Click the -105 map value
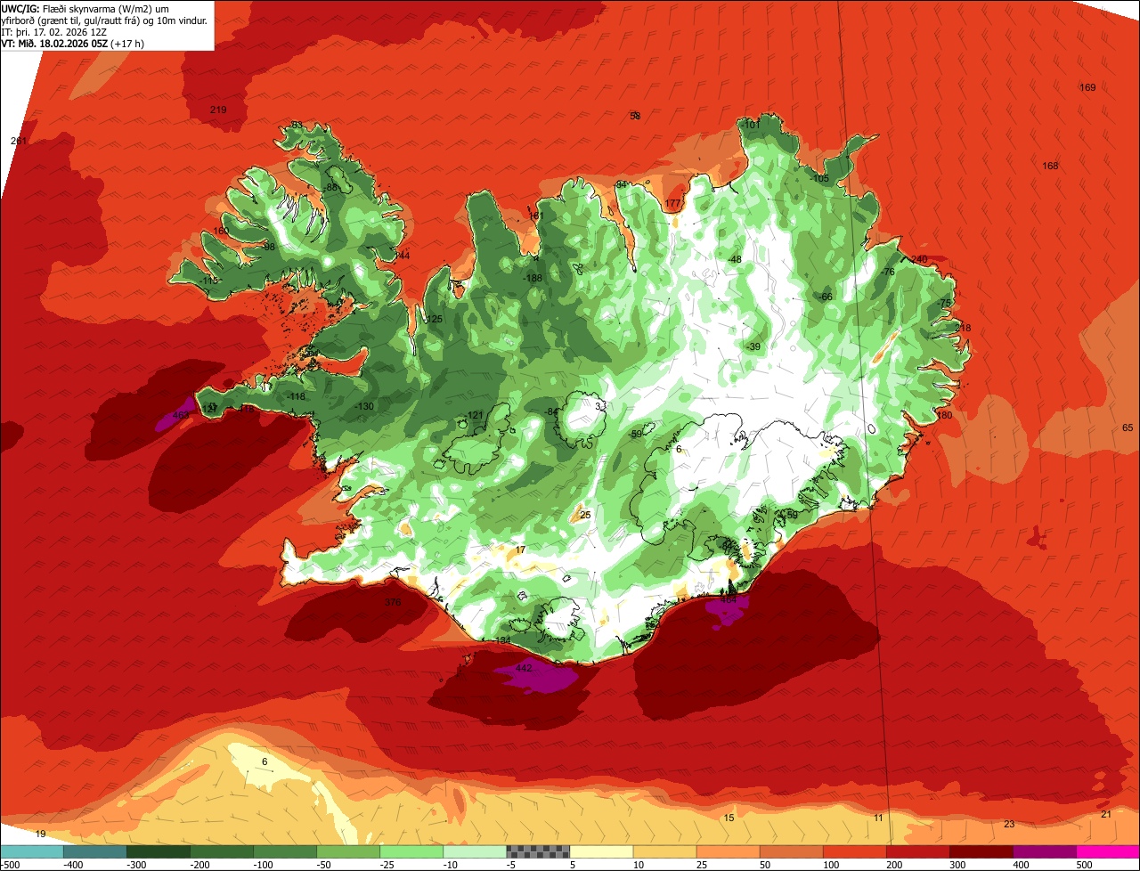The image size is (1140, 871). point(820,178)
